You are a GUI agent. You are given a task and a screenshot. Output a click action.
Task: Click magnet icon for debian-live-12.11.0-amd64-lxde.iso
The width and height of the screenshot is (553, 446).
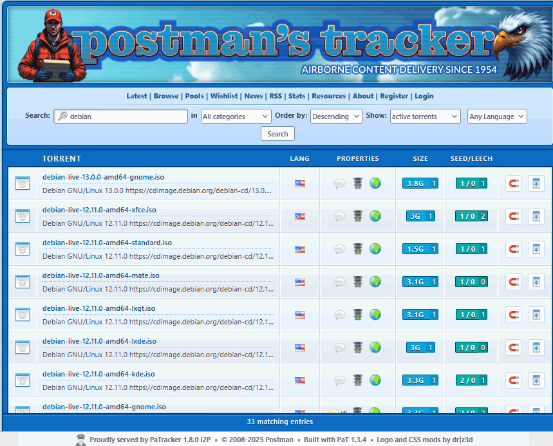514,348
